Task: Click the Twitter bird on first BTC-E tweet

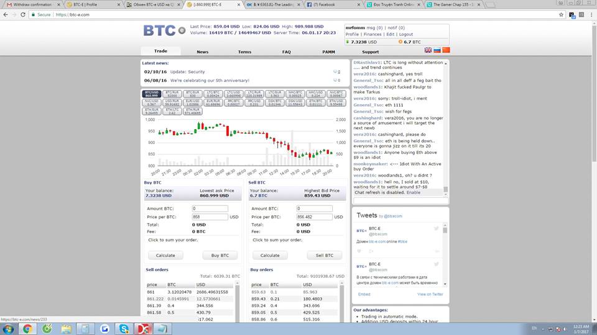Action: (437, 228)
